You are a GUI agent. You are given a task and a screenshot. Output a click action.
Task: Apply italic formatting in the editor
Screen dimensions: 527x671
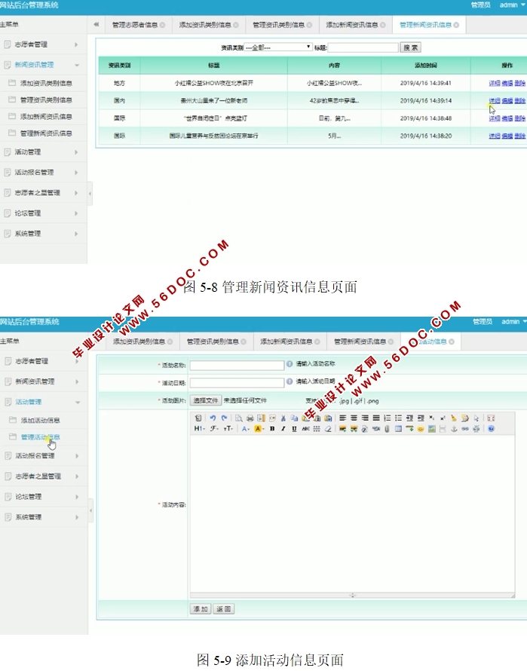click(x=283, y=429)
